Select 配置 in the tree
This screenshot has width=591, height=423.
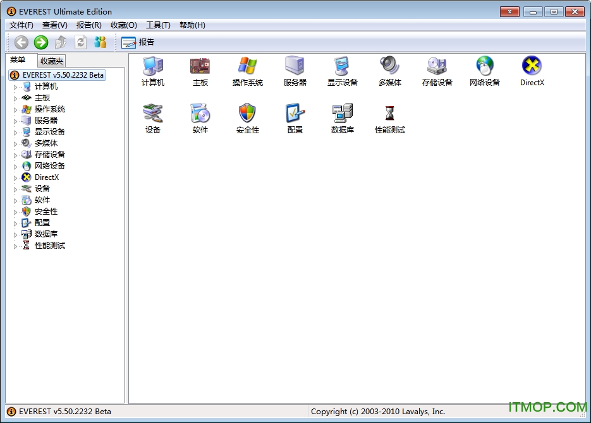coord(42,223)
